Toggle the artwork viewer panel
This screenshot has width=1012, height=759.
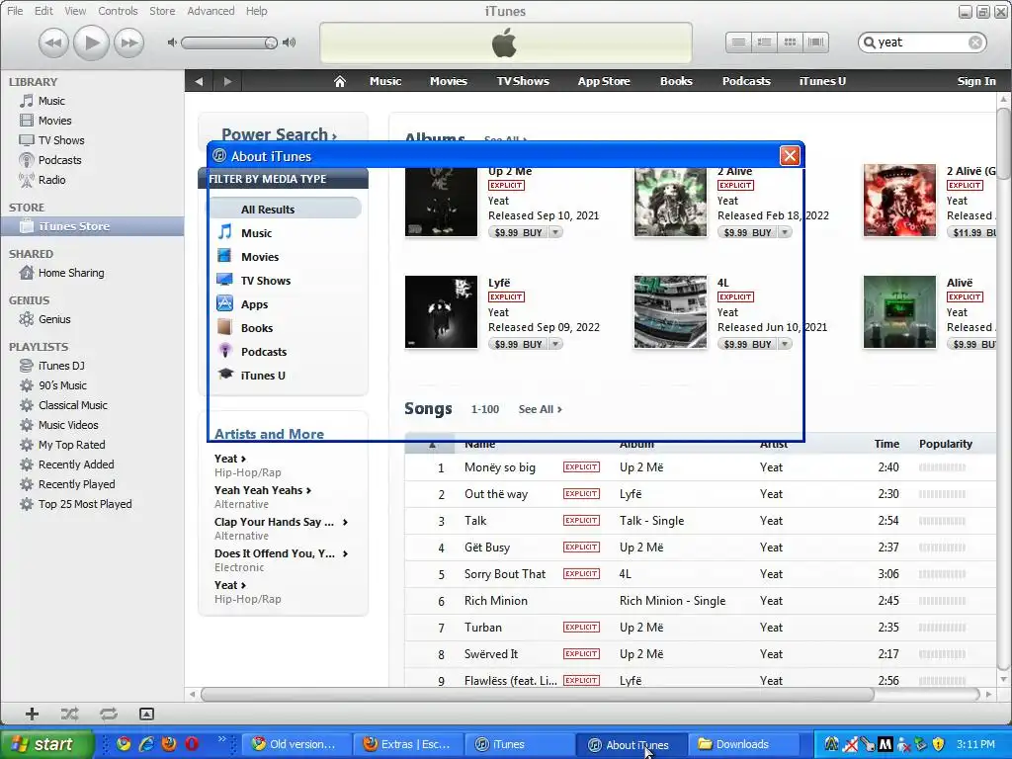point(146,714)
